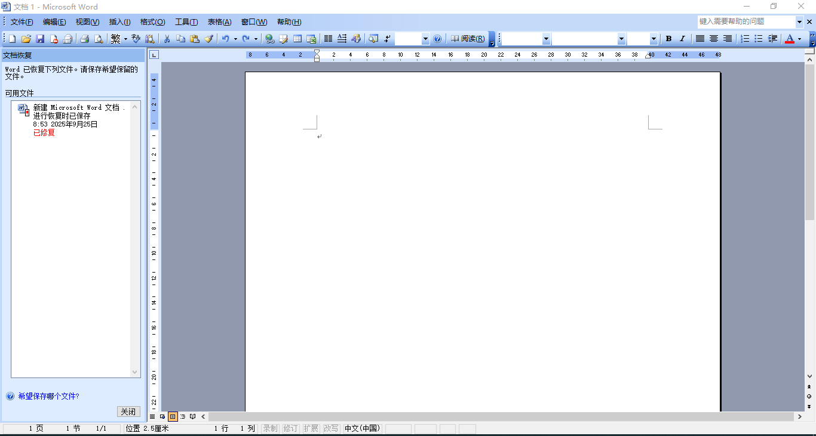Image resolution: width=816 pixels, height=436 pixels.
Task: Toggle Italic formatting
Action: coord(682,39)
